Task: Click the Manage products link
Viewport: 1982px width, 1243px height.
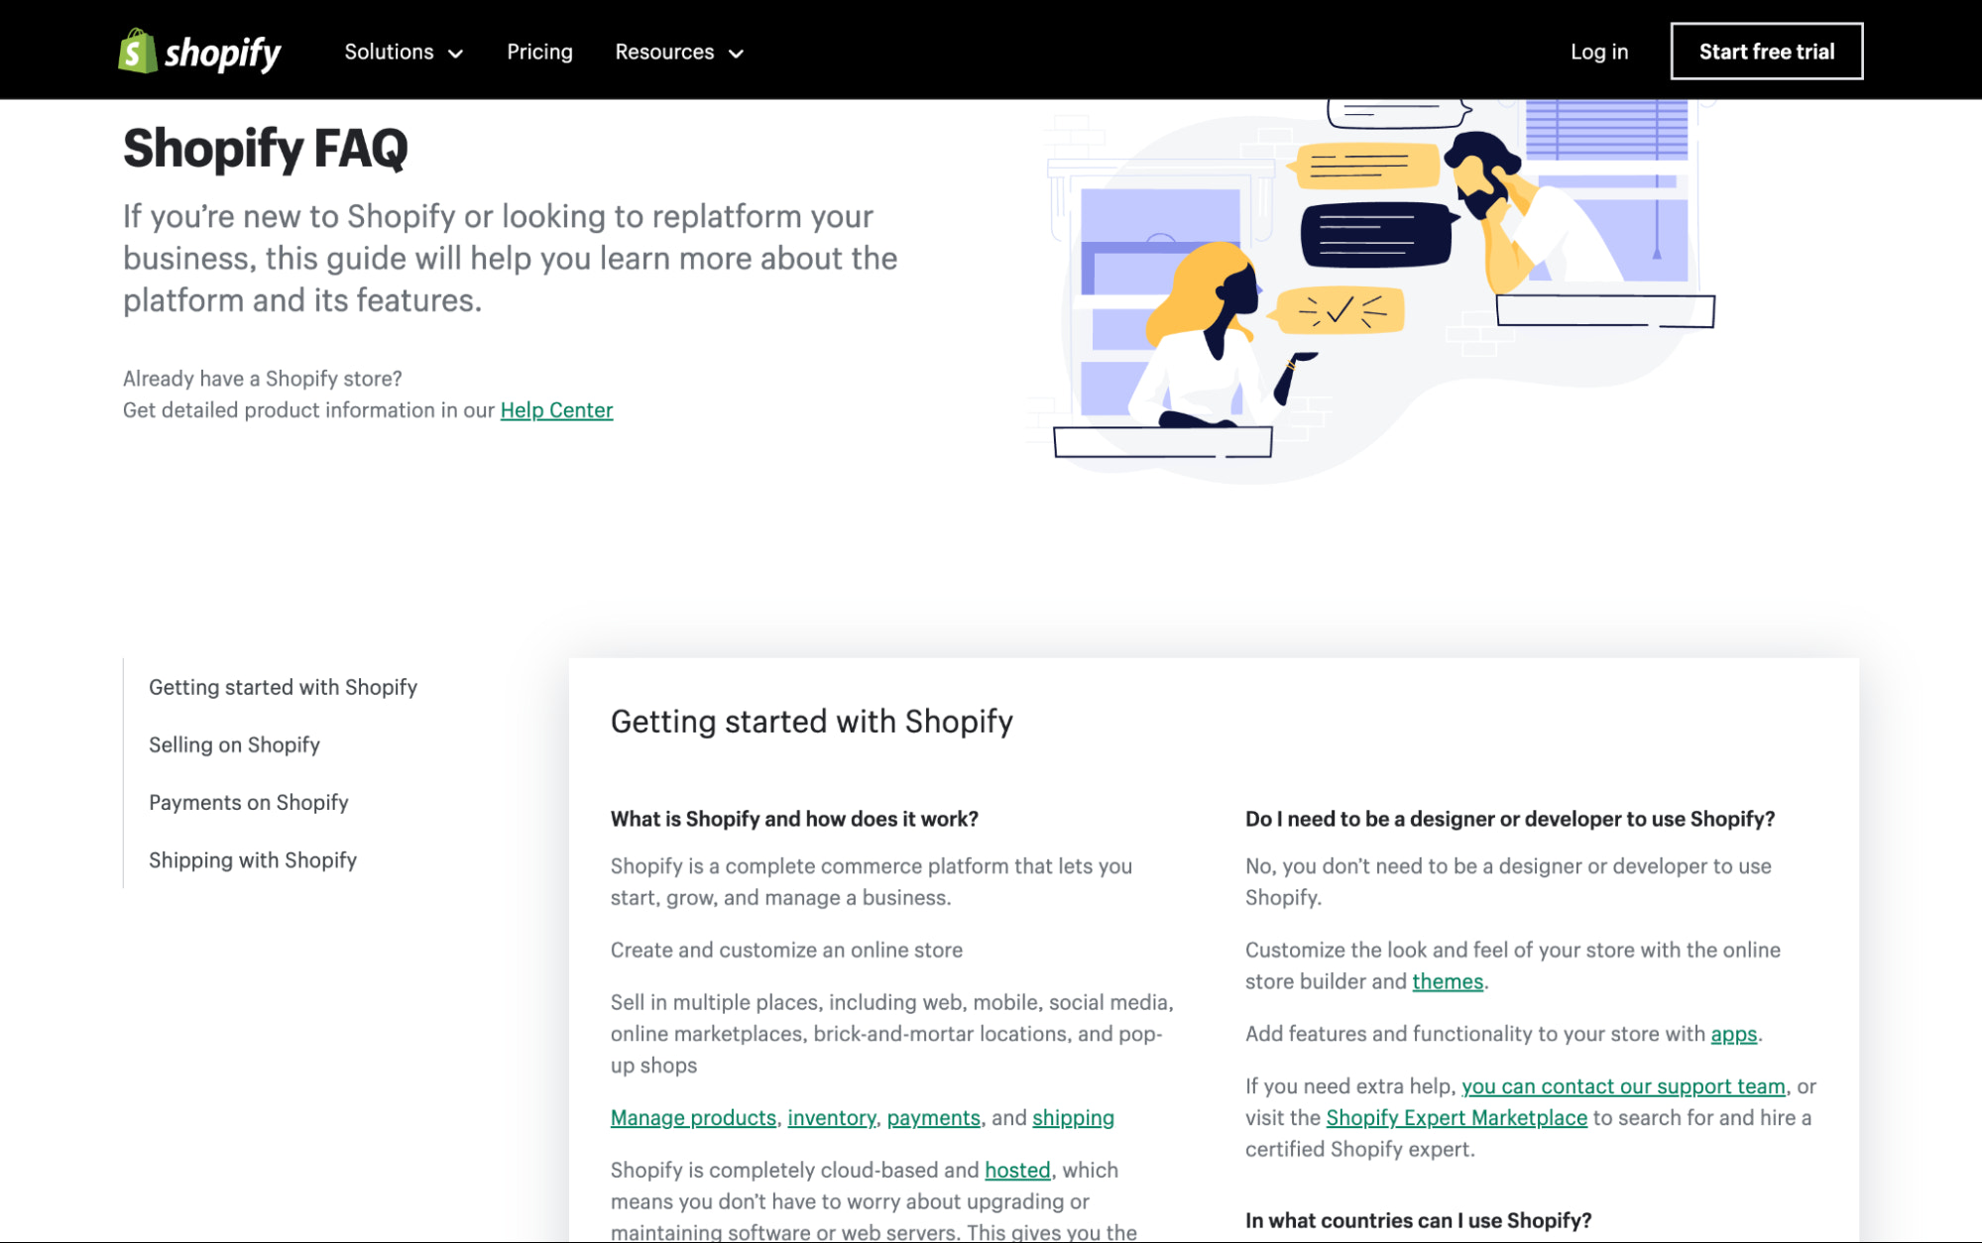Action: 693,1115
